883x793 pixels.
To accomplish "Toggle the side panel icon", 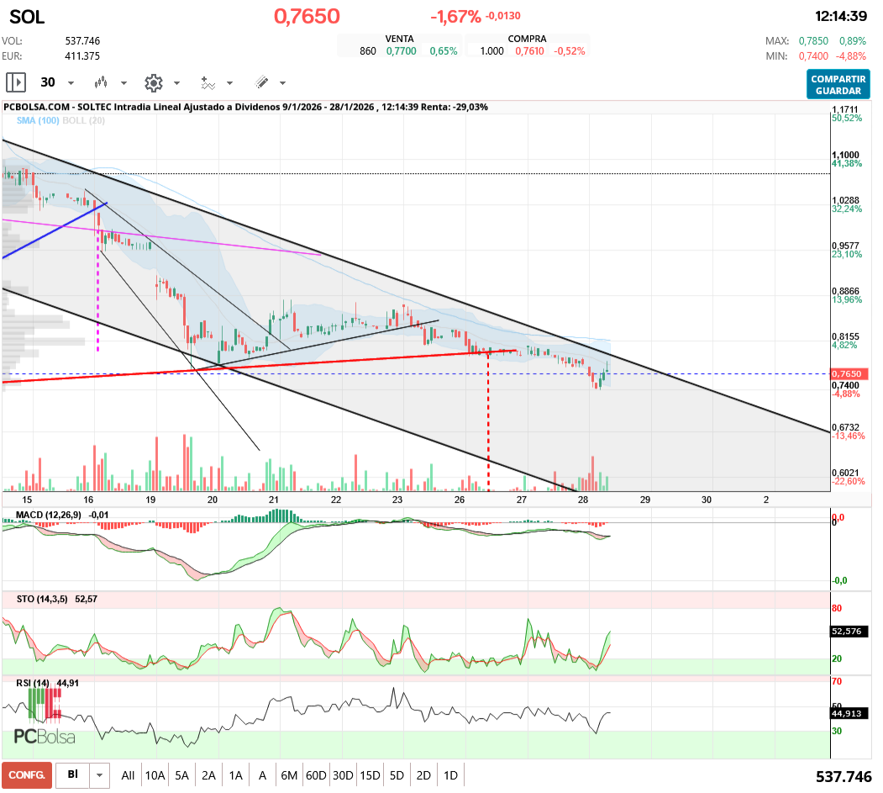I will [x=16, y=82].
